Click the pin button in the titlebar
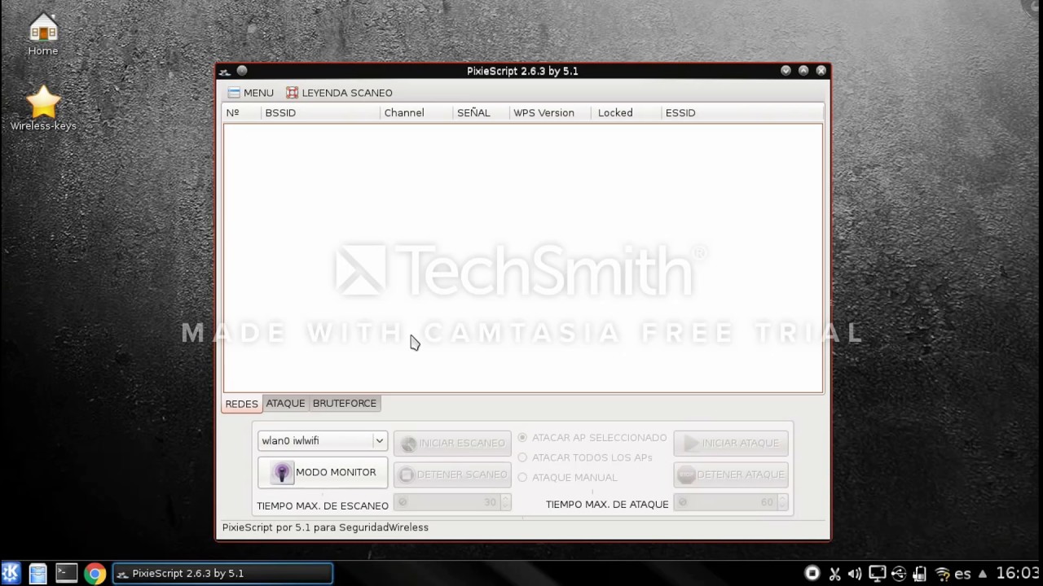The height and width of the screenshot is (586, 1043). point(242,71)
